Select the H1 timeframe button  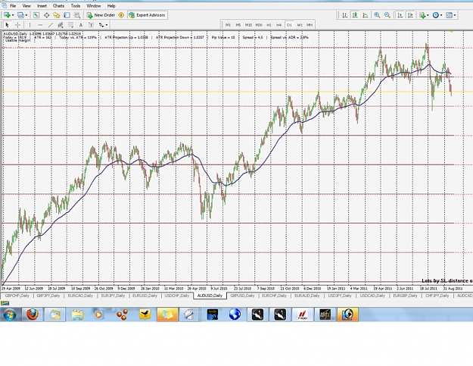pyautogui.click(x=269, y=25)
